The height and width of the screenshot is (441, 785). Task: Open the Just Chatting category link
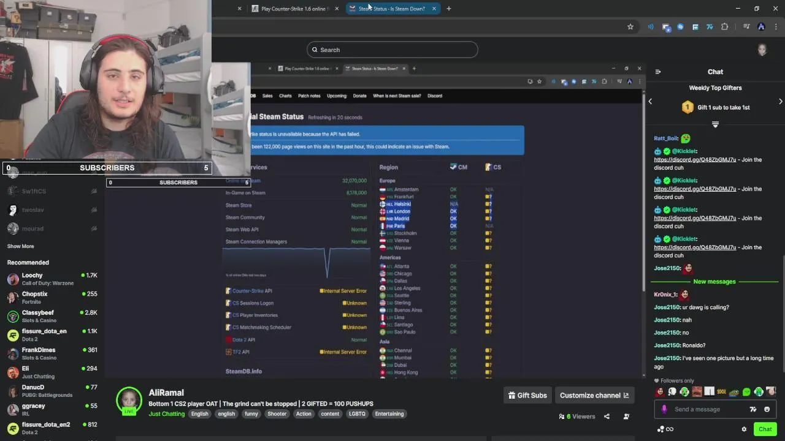tap(166, 414)
